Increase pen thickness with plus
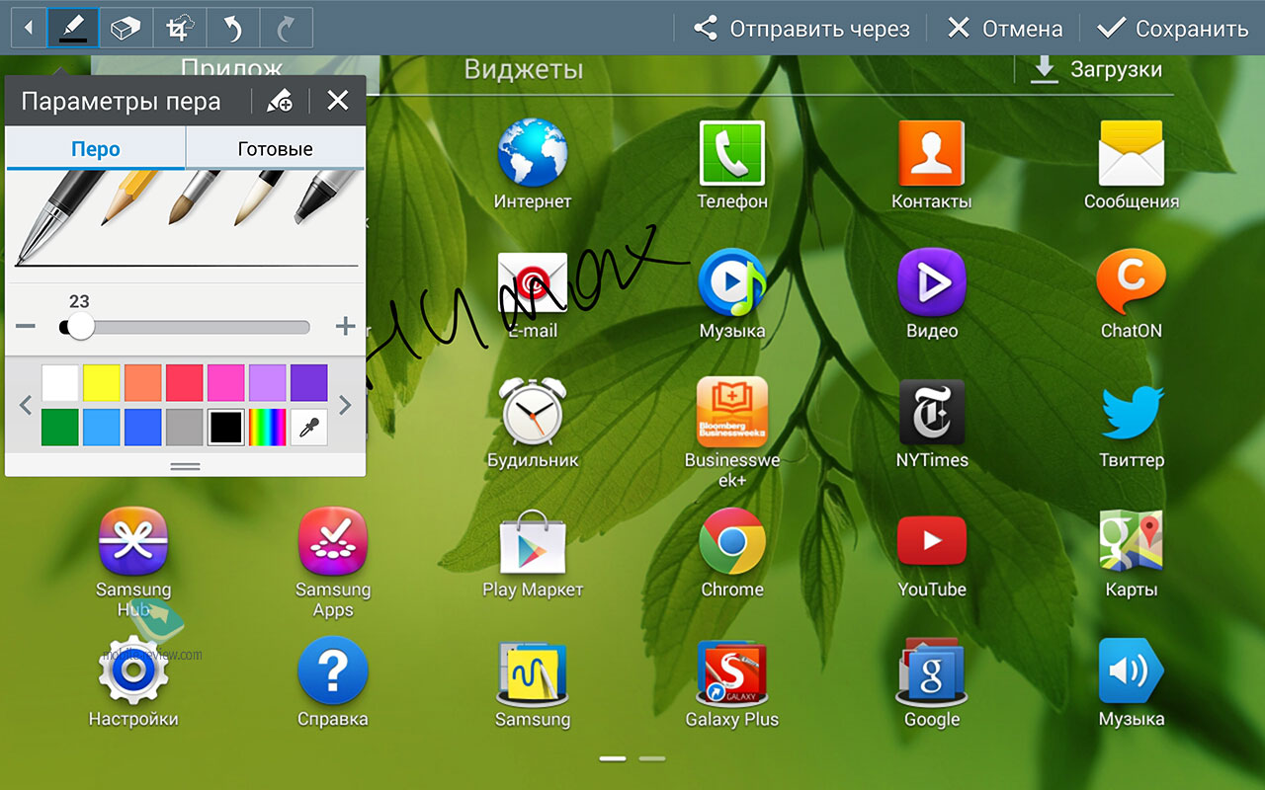Screen dimensions: 1265x790 point(345,327)
